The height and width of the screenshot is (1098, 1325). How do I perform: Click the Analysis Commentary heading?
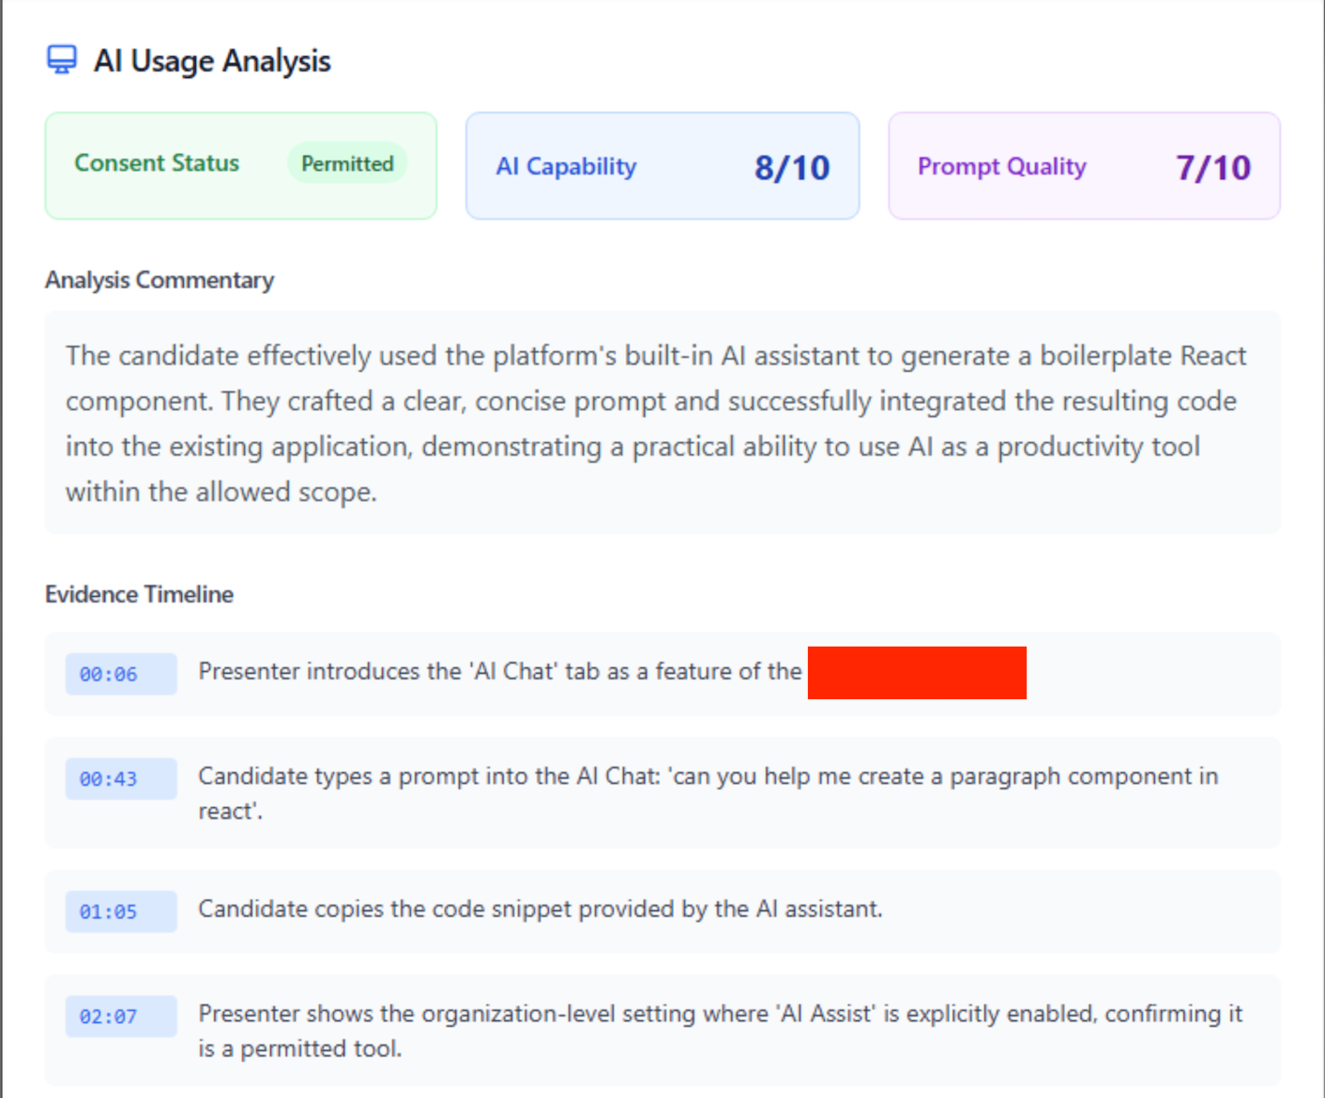coord(160,281)
